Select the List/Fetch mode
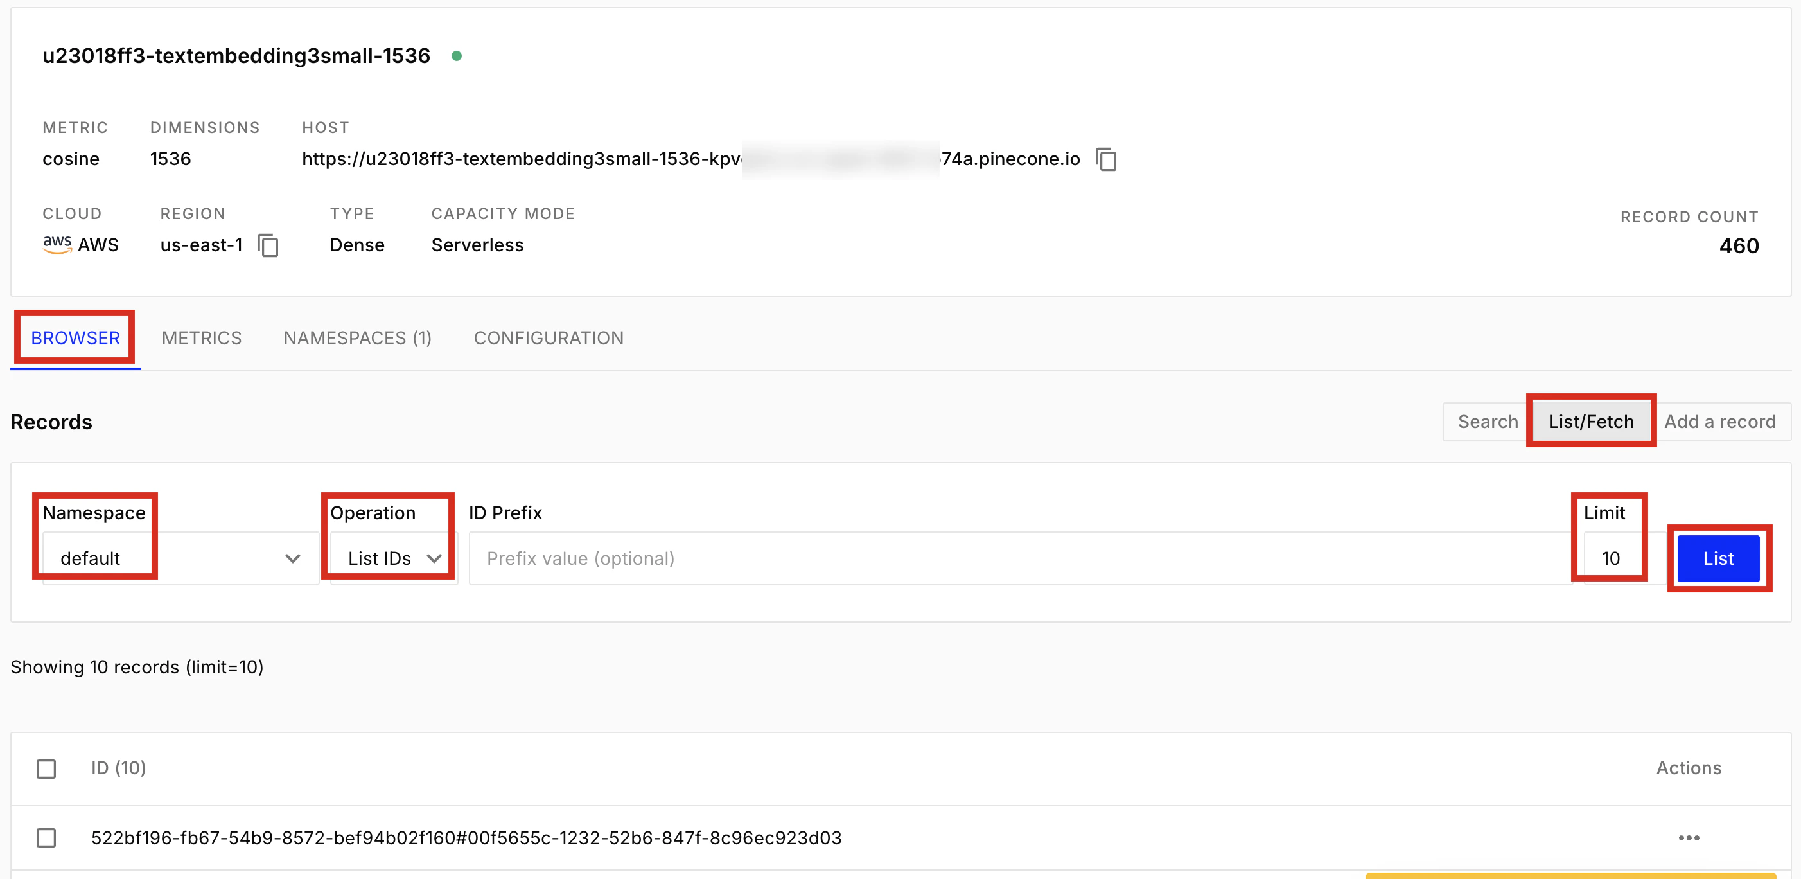1801x879 pixels. 1590,422
